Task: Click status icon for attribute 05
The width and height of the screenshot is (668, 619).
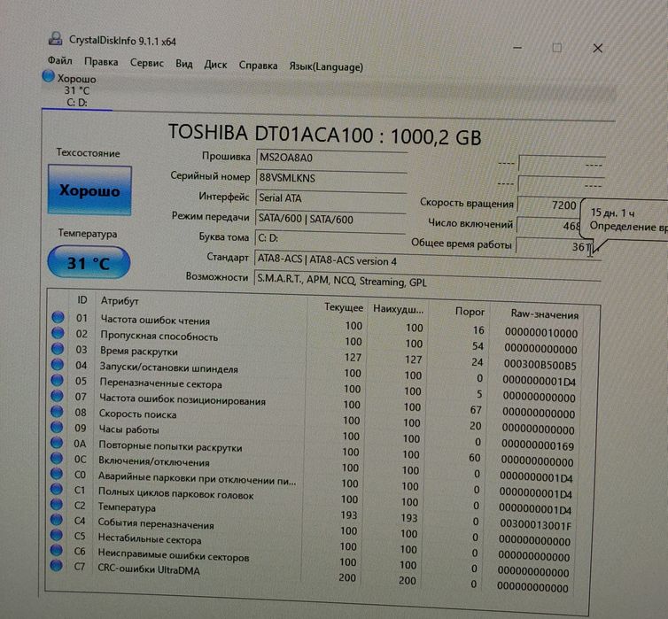Action: coord(57,380)
